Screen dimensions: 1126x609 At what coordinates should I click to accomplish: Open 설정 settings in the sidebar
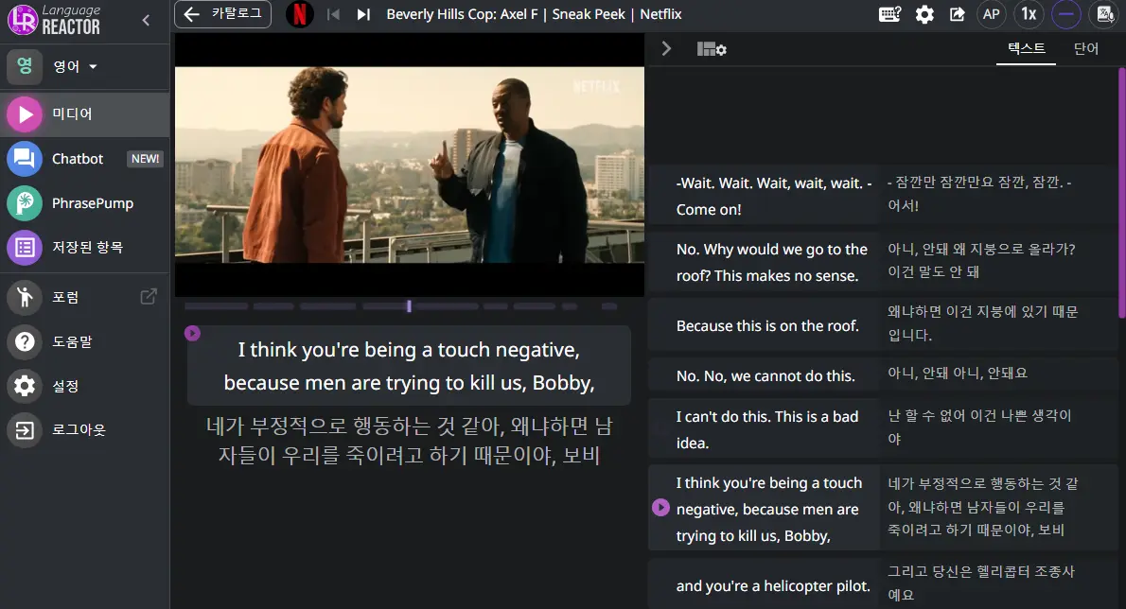click(x=85, y=386)
